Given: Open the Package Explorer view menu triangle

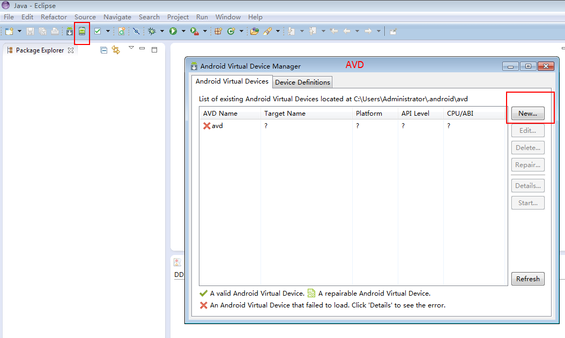Looking at the screenshot, I should tap(131, 48).
